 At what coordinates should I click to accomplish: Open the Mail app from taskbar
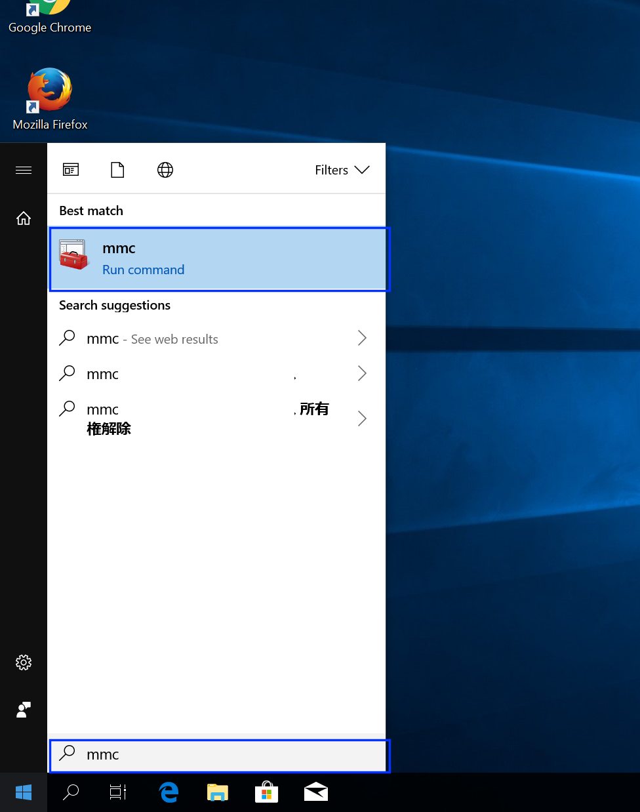[316, 792]
